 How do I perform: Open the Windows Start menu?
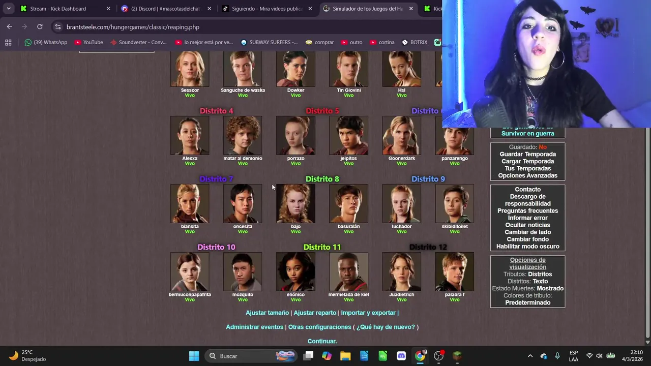pos(194,356)
